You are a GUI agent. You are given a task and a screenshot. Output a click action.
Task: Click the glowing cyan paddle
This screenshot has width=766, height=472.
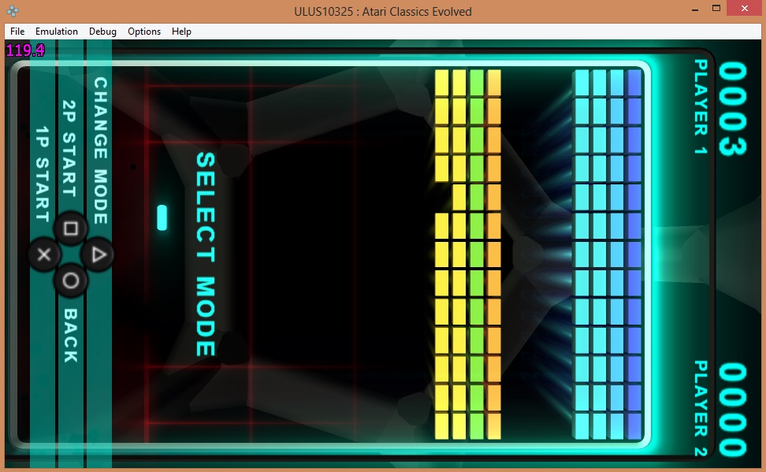tap(162, 217)
